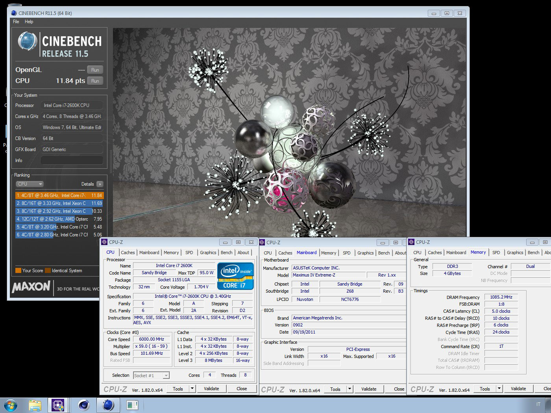Open Bench tab in Mainboard CPU-Z window
This screenshot has width=551, height=413.
click(x=384, y=253)
